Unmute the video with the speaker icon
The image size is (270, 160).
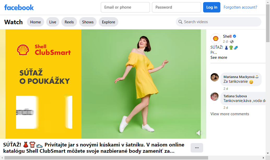point(199,133)
